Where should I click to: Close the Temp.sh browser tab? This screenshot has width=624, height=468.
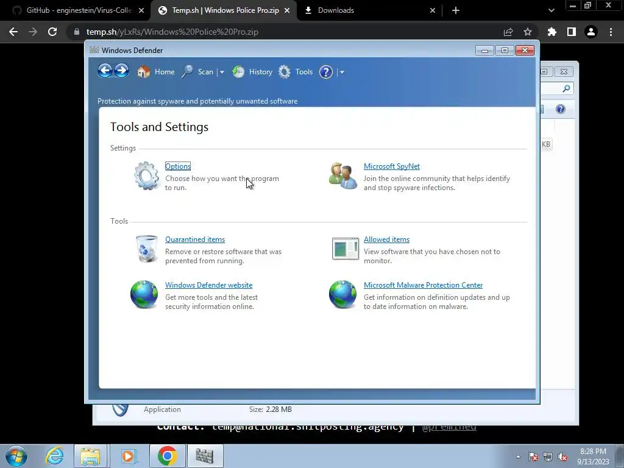[x=287, y=10]
